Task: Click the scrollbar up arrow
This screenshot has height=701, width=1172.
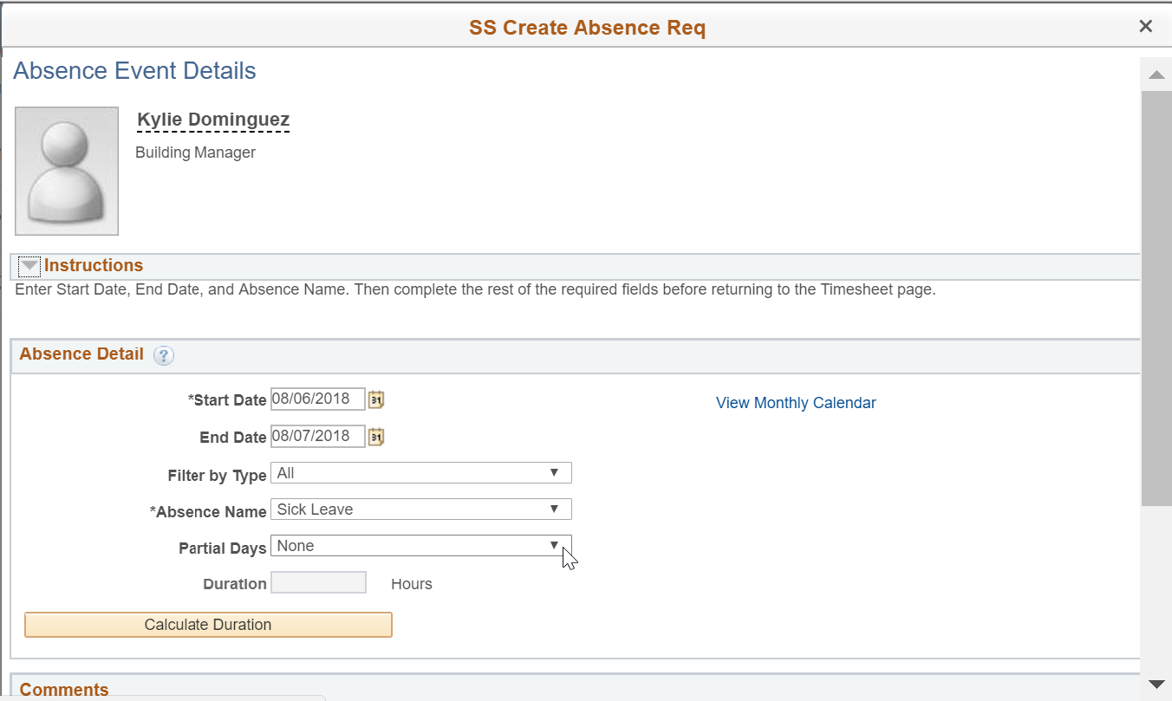Action: click(1156, 75)
